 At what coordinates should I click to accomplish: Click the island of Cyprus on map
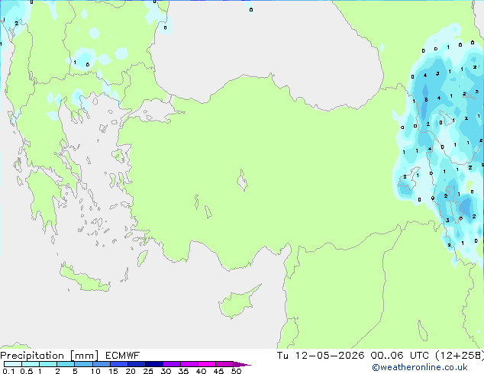pos(237,302)
